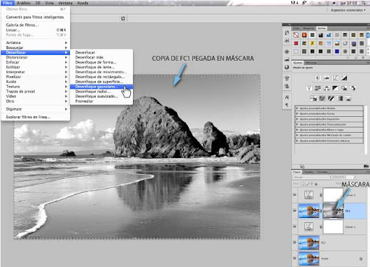Open the Ventana menu in menu bar
Screen dimensions: 370x267
(x=65, y=3)
